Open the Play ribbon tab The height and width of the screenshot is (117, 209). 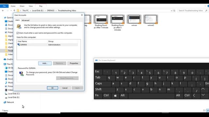coord(41,6)
